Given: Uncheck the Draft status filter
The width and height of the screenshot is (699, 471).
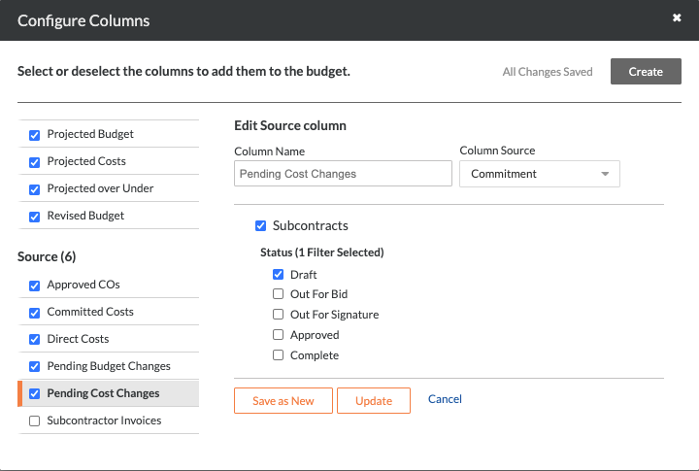Looking at the screenshot, I should pos(279,274).
